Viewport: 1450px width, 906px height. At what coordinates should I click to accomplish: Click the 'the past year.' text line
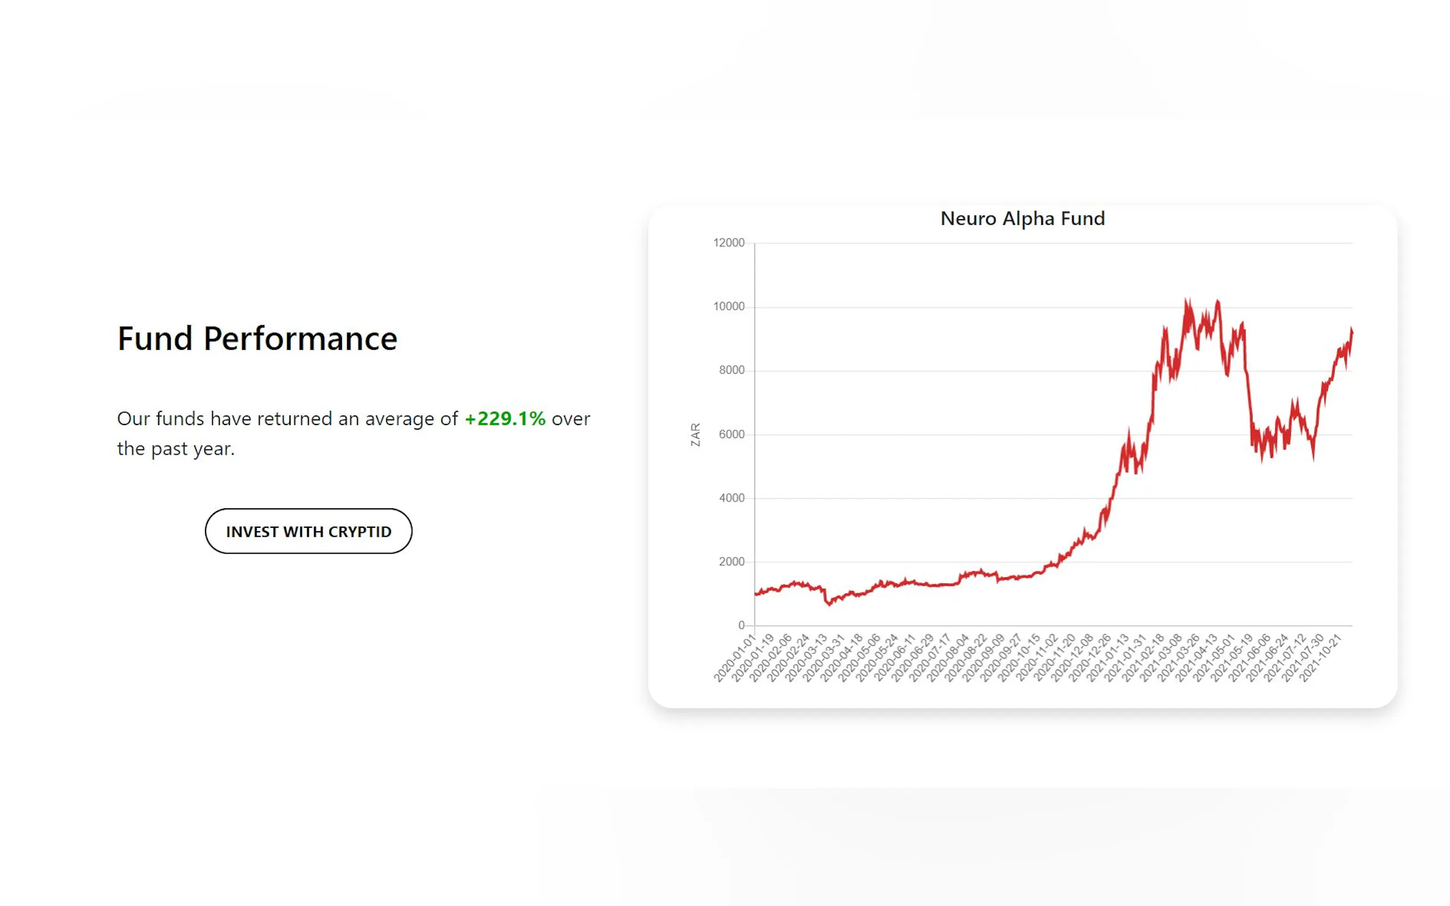(x=176, y=449)
